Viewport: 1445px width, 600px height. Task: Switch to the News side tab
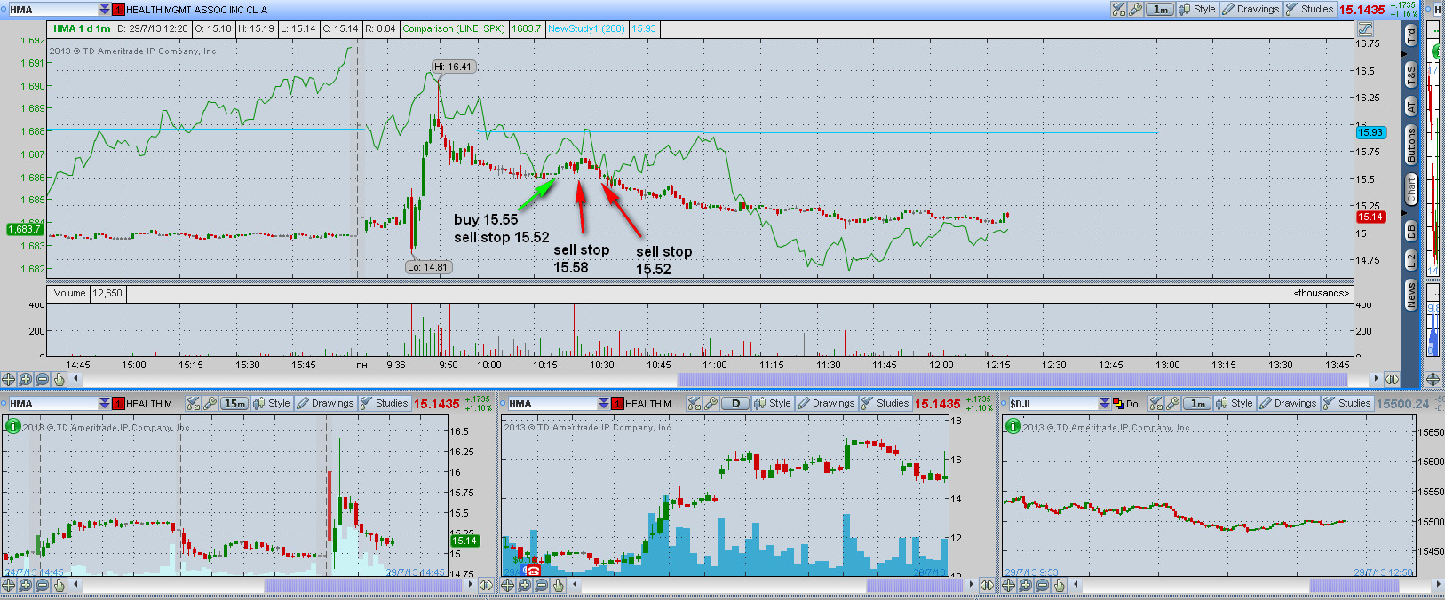(1411, 295)
